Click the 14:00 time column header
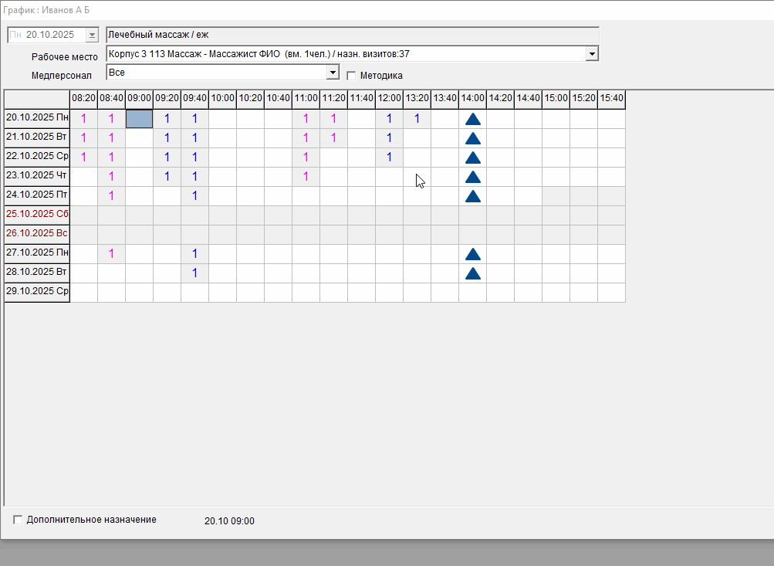The image size is (774, 566). (x=472, y=99)
